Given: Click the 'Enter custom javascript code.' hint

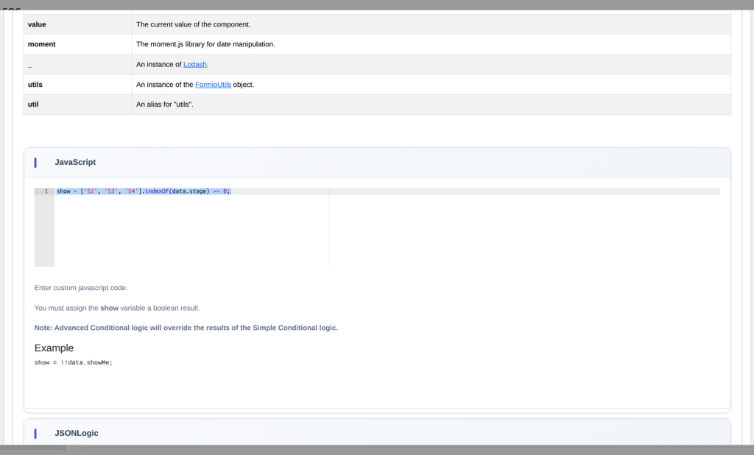Looking at the screenshot, I should [x=81, y=288].
